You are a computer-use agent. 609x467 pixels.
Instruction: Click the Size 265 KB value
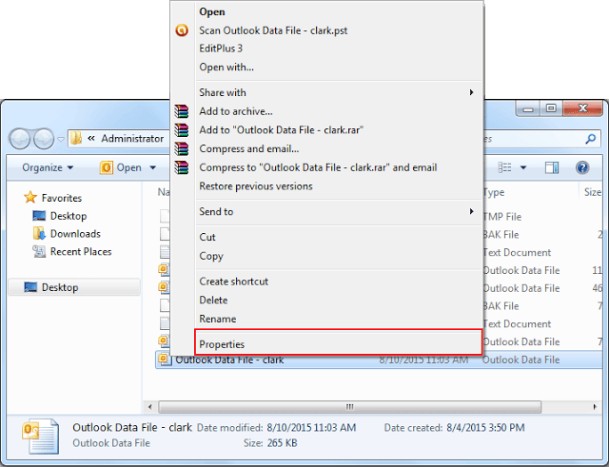(282, 443)
